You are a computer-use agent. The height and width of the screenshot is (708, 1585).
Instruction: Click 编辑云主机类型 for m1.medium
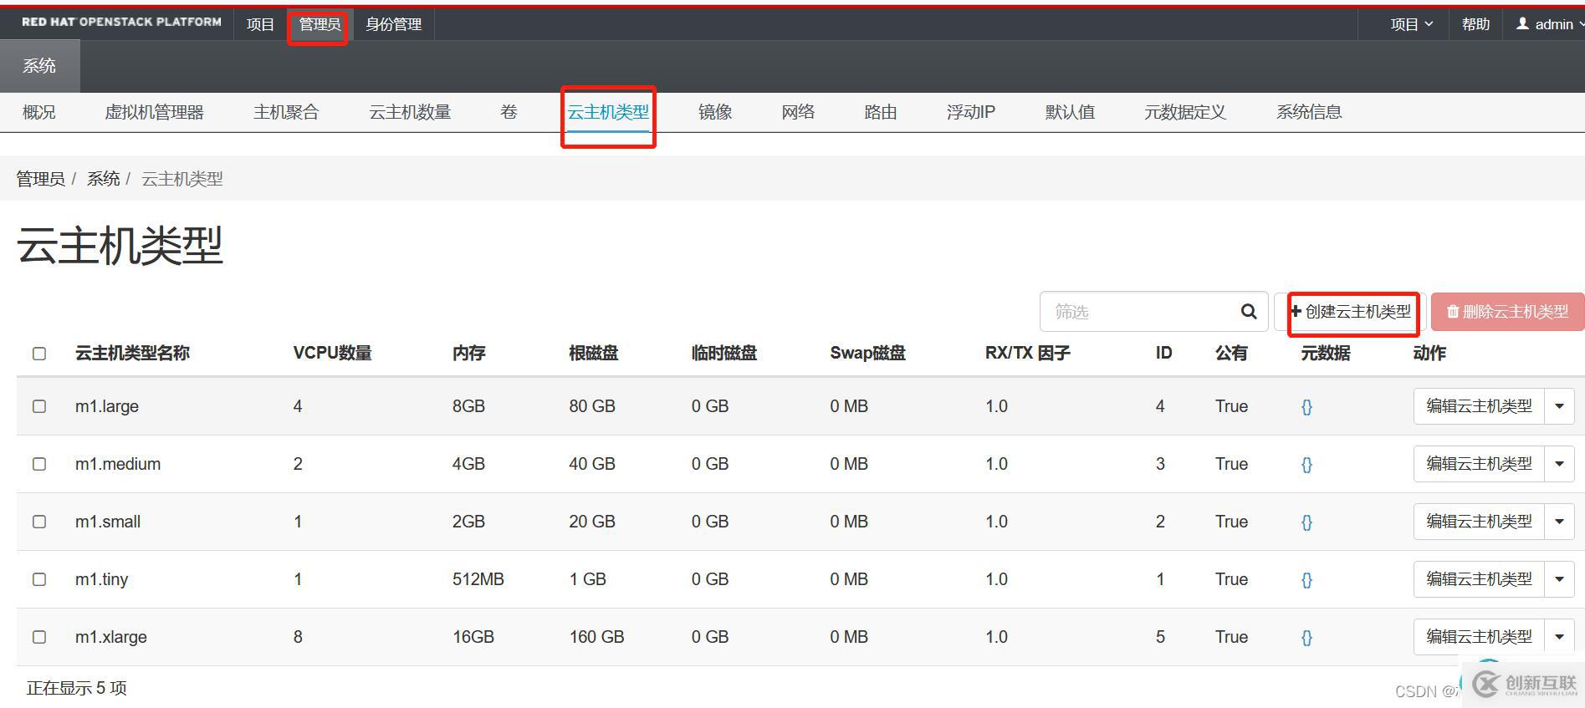coord(1478,464)
